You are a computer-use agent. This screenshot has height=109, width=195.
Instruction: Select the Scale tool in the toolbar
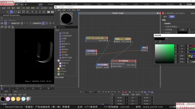pos(19,12)
